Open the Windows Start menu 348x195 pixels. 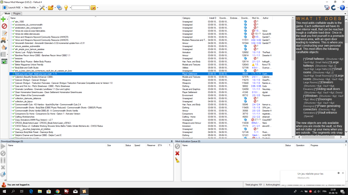pos(4,191)
